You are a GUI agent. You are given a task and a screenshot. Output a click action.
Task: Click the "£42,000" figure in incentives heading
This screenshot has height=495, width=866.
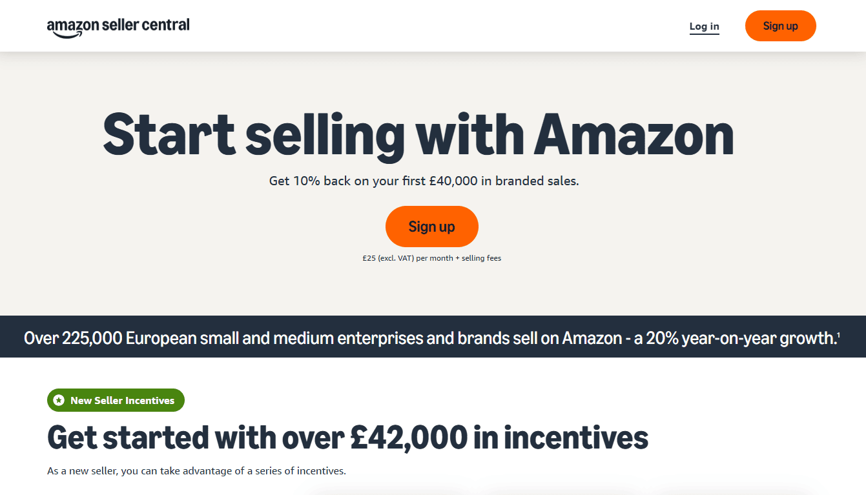tap(408, 438)
